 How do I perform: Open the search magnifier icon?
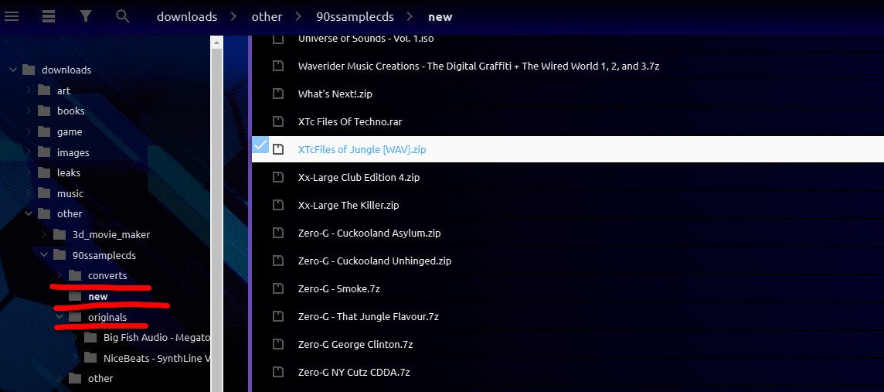tap(122, 16)
